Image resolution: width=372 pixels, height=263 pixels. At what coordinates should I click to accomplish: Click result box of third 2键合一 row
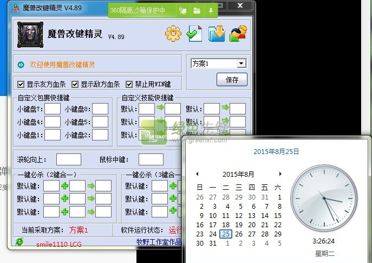103,211
